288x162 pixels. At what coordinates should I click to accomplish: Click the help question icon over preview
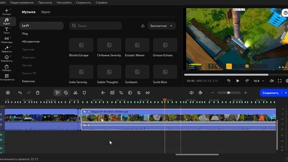pyautogui.click(x=285, y=13)
